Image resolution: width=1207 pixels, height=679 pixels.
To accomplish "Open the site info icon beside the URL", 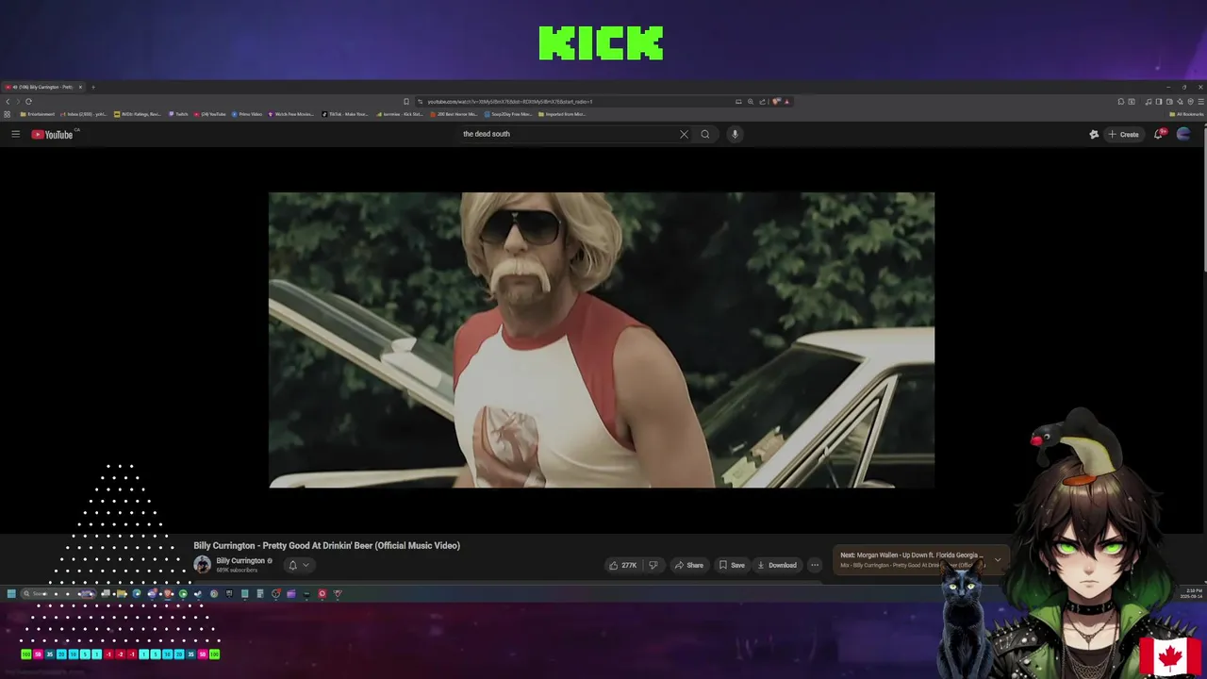I will [x=421, y=101].
